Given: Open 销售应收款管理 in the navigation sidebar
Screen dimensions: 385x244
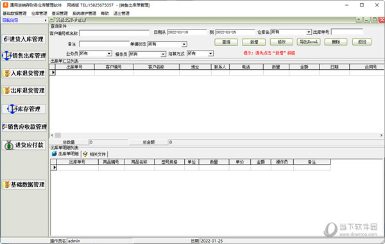Looking at the screenshot, I should (x=24, y=127).
